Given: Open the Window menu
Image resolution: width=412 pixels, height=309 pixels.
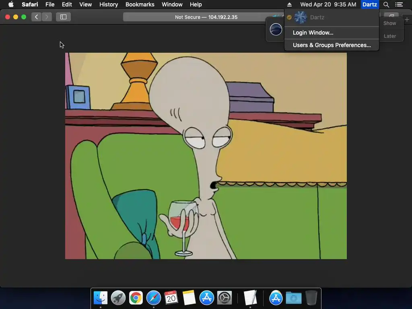Looking at the screenshot, I should tap(172, 4).
